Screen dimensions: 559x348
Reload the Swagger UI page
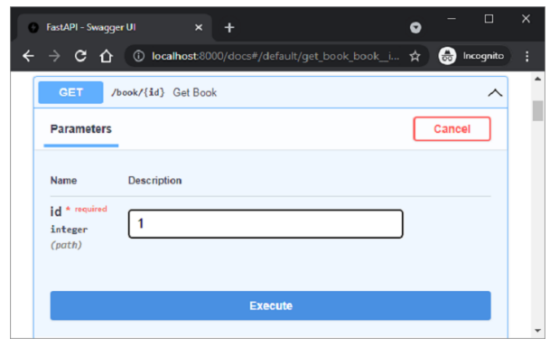pyautogui.click(x=80, y=56)
